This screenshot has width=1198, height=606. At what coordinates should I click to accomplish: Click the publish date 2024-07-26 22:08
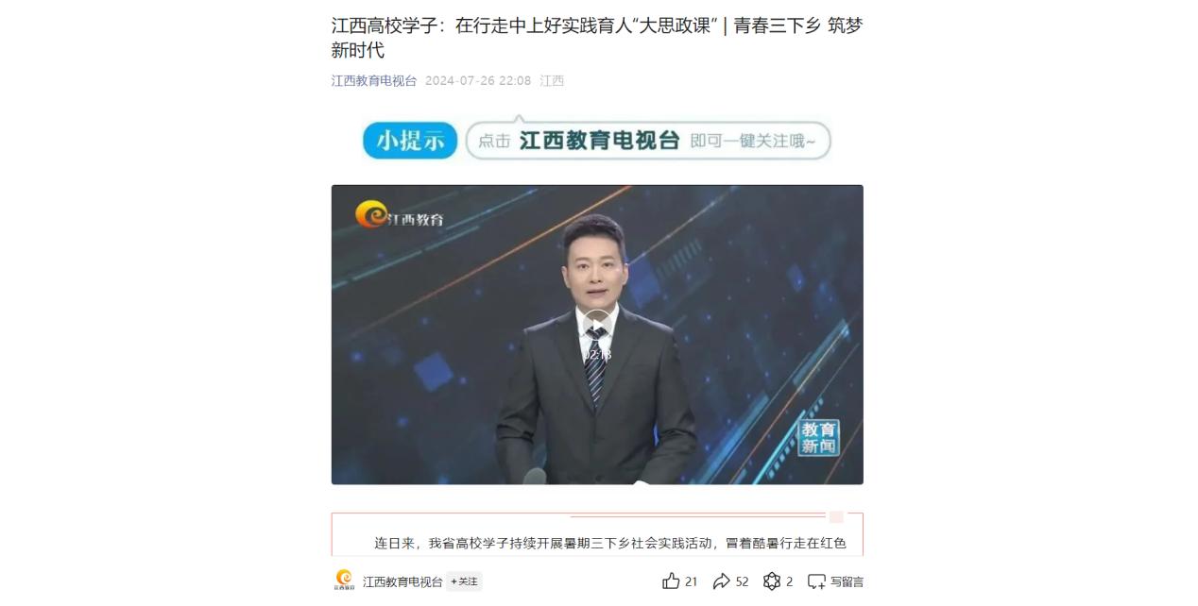pyautogui.click(x=478, y=81)
